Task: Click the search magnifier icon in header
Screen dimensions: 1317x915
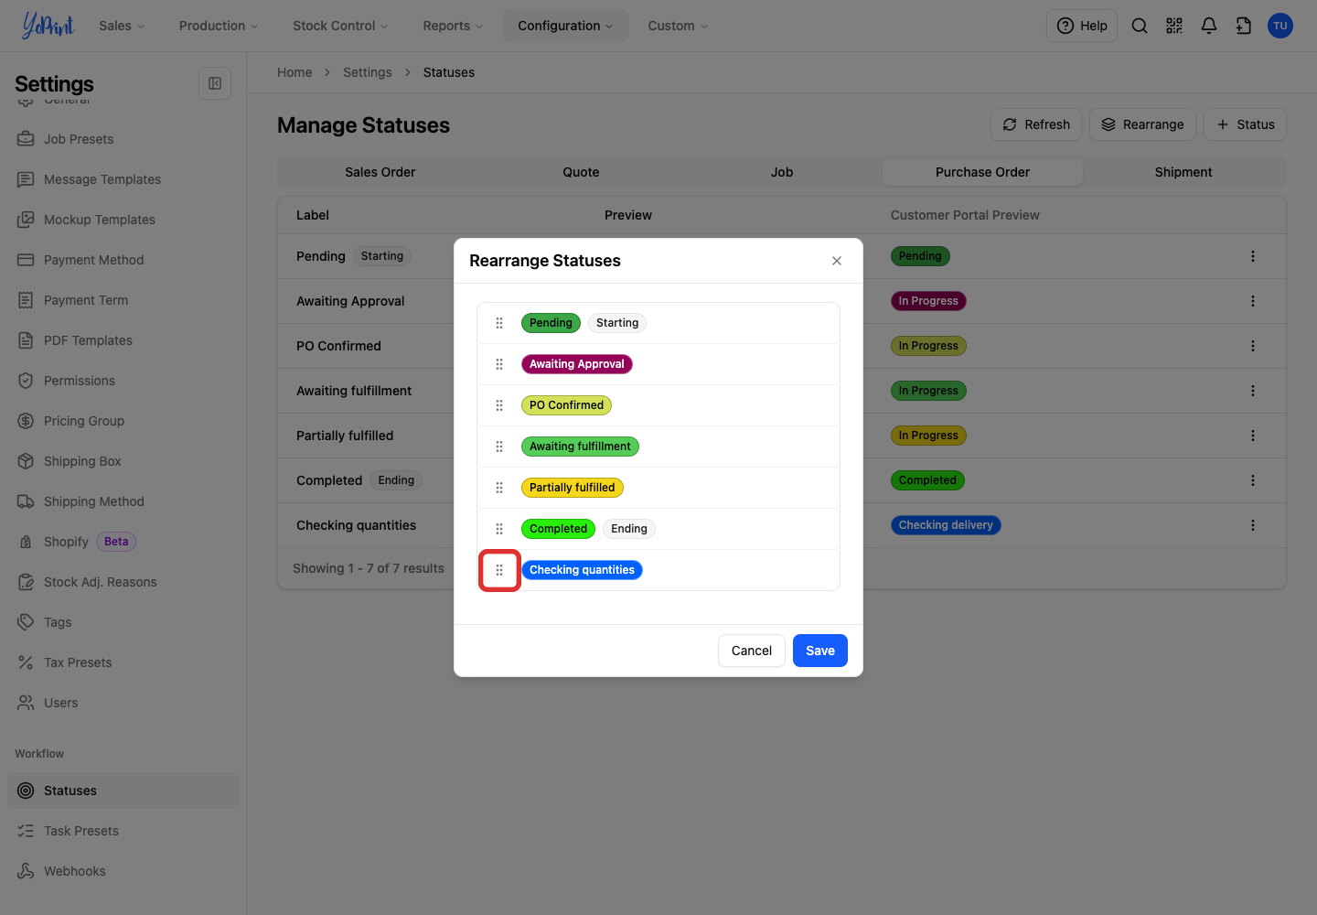Action: pos(1140,26)
